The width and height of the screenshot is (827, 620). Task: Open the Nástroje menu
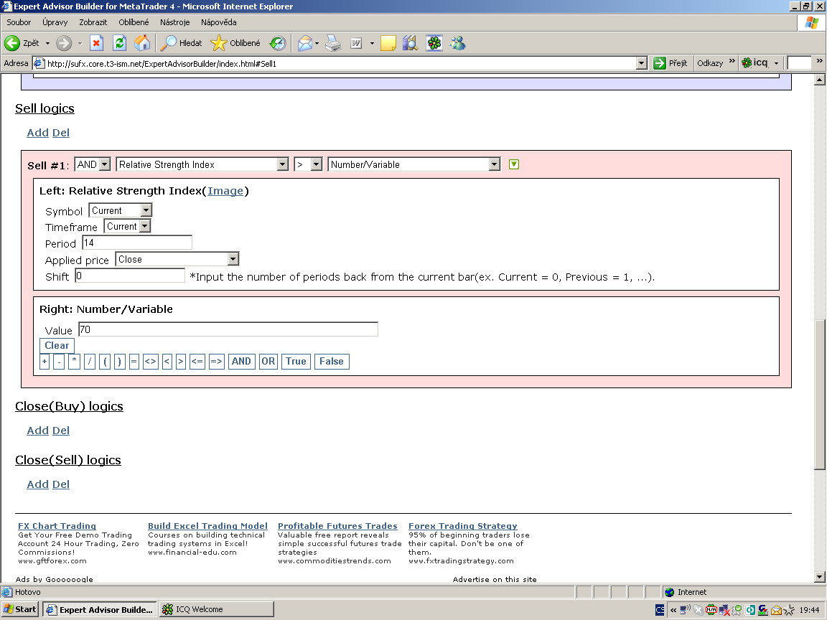[x=175, y=22]
